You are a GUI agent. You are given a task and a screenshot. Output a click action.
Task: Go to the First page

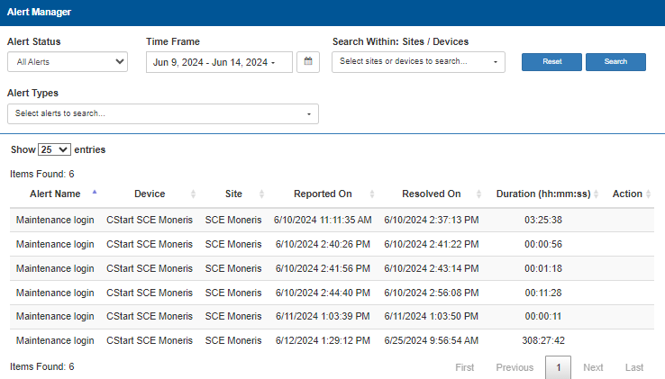click(465, 367)
